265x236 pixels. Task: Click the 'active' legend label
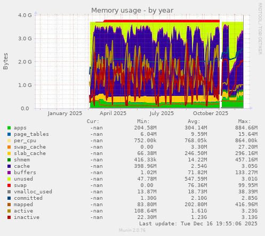point(23,211)
